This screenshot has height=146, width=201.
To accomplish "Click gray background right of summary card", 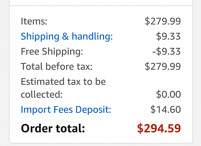I will pyautogui.click(x=197, y=73).
